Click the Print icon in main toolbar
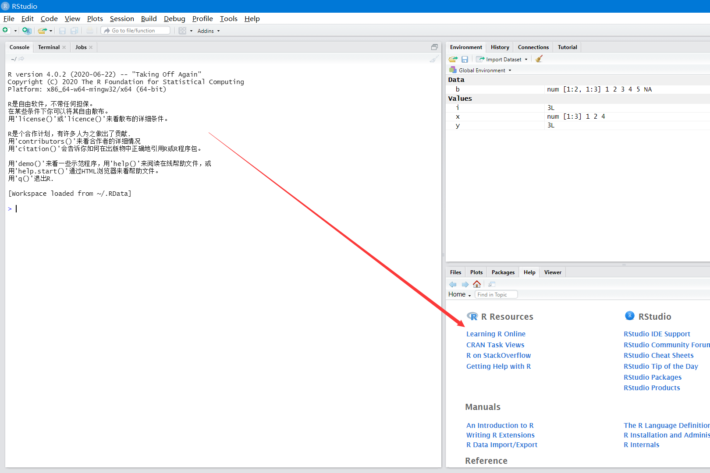The image size is (710, 473). (x=90, y=31)
